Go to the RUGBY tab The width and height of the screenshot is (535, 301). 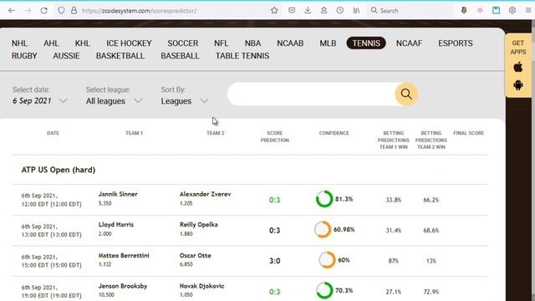pyautogui.click(x=24, y=56)
